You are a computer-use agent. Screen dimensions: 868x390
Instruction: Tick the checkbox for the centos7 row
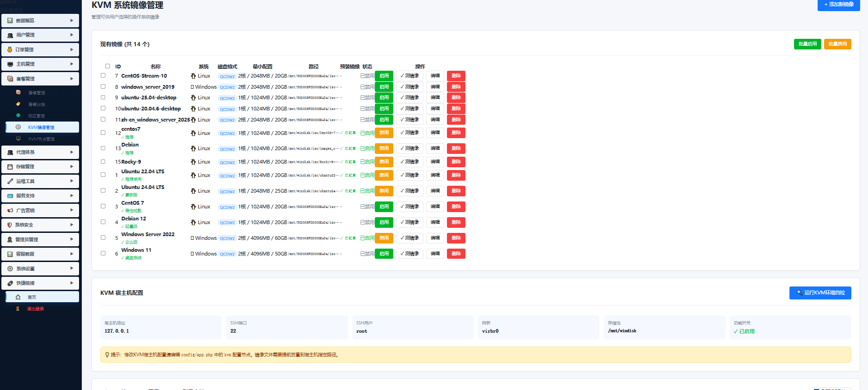click(x=103, y=133)
